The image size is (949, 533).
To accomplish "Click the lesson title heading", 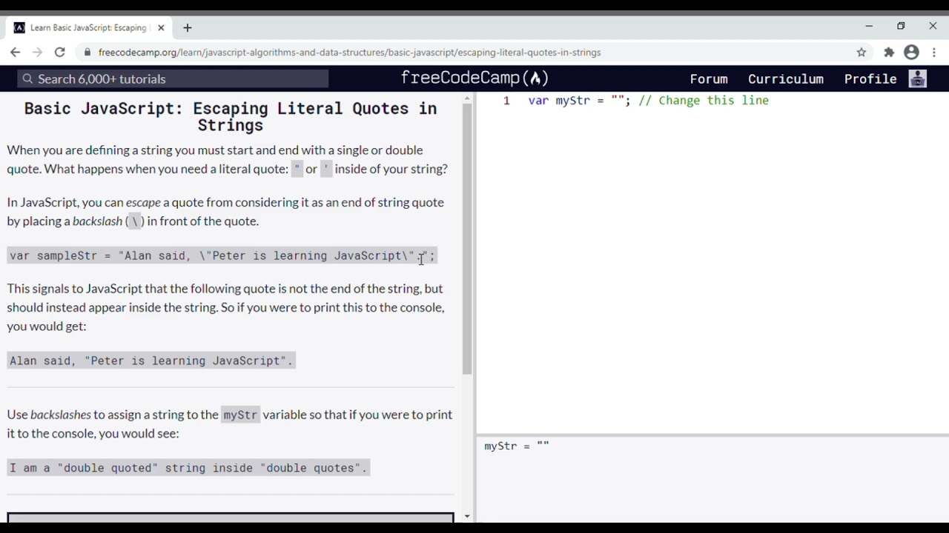I will [231, 117].
